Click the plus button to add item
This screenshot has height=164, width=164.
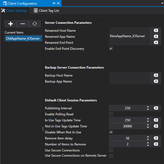tap(11, 24)
